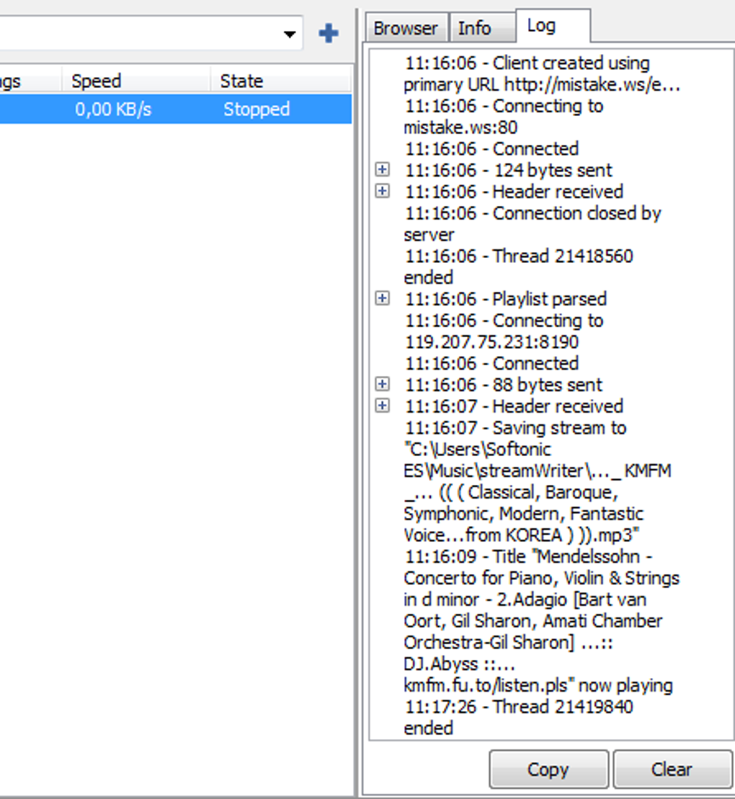Expand the "124 bytes sent" log entry
The height and width of the screenshot is (799, 735).
tap(383, 169)
